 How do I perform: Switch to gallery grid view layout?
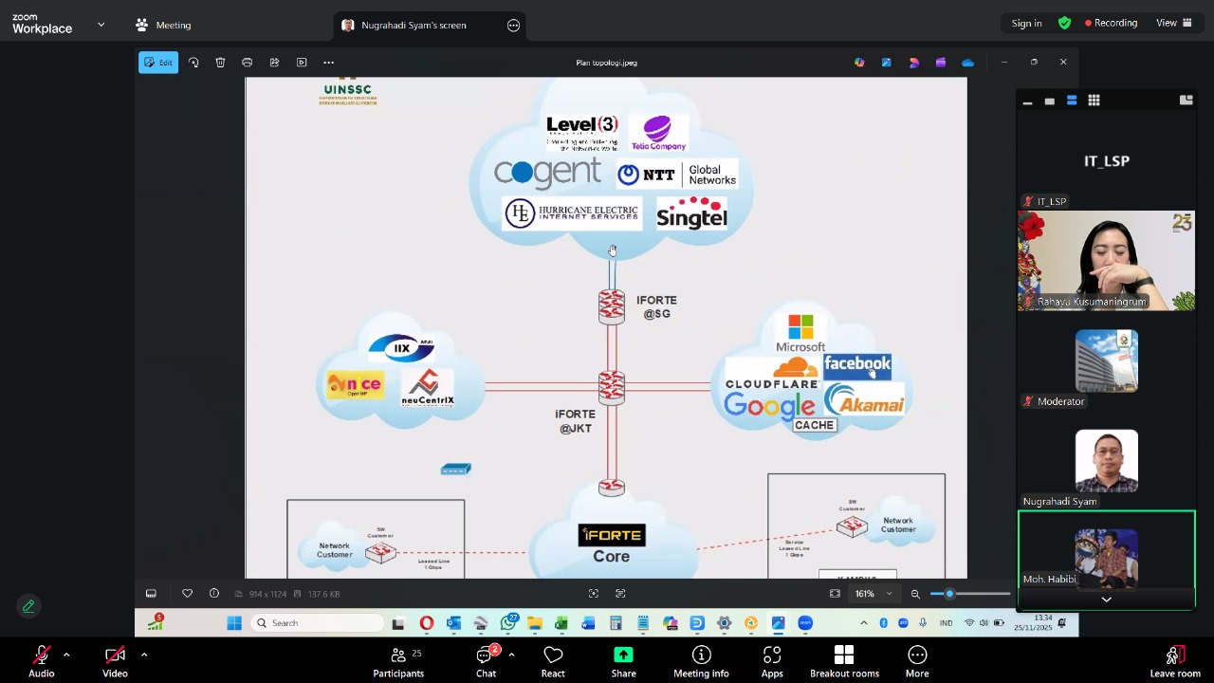point(1094,101)
